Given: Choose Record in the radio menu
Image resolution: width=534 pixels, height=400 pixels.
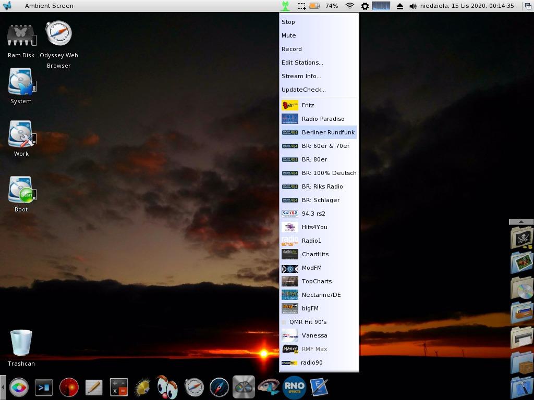Looking at the screenshot, I should tap(319, 49).
